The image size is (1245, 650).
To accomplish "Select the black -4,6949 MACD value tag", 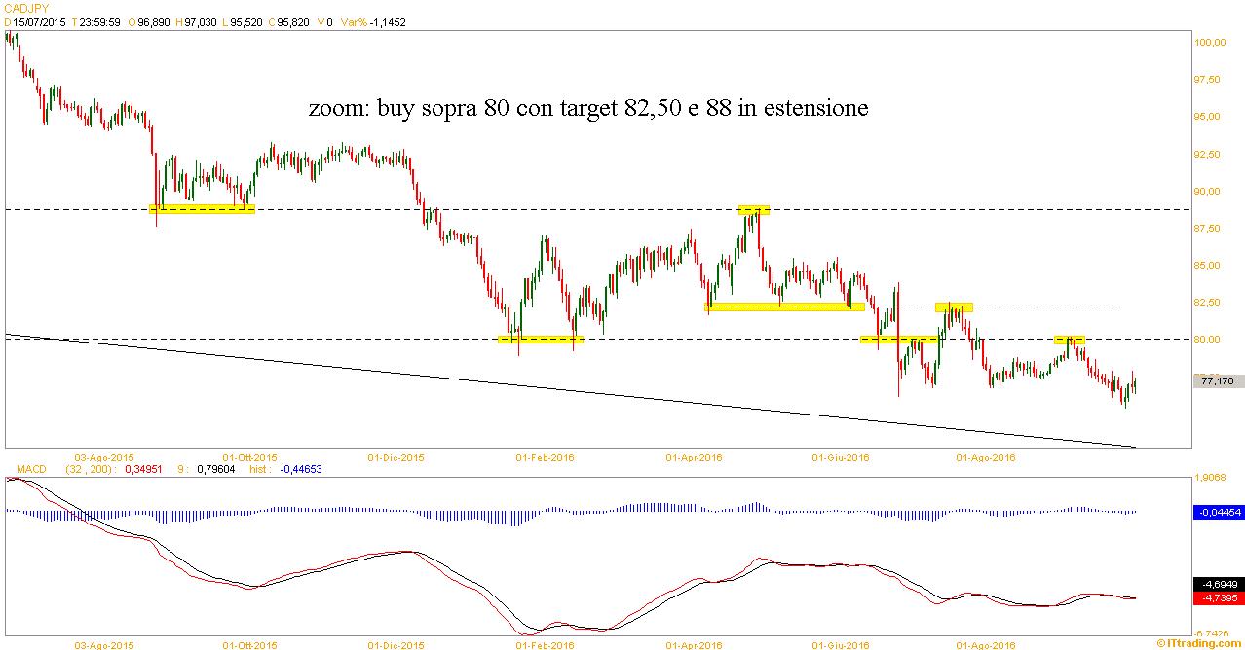I will click(x=1219, y=584).
